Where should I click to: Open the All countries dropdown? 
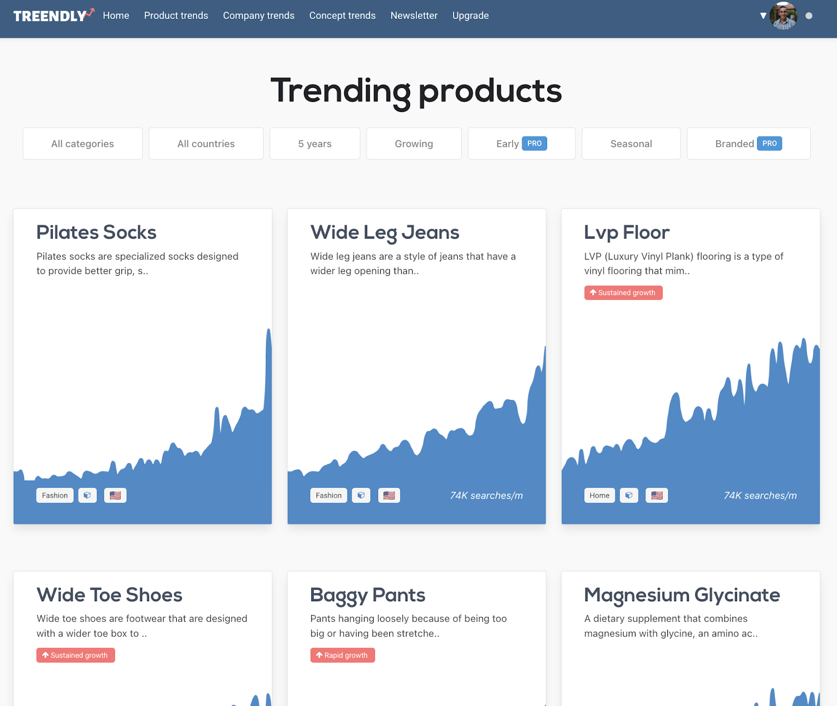pyautogui.click(x=206, y=143)
